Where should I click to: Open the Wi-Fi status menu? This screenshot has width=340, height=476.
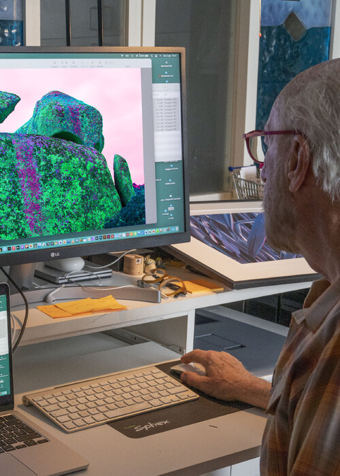tap(122, 56)
